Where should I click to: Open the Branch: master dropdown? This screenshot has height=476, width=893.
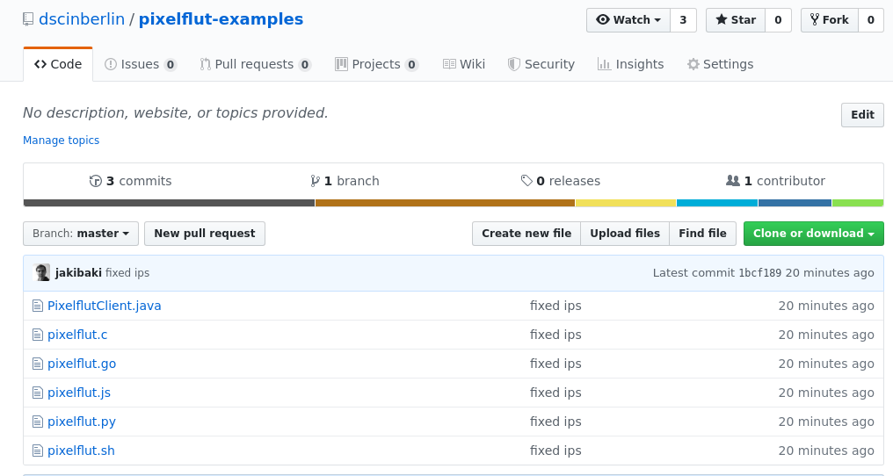click(81, 234)
